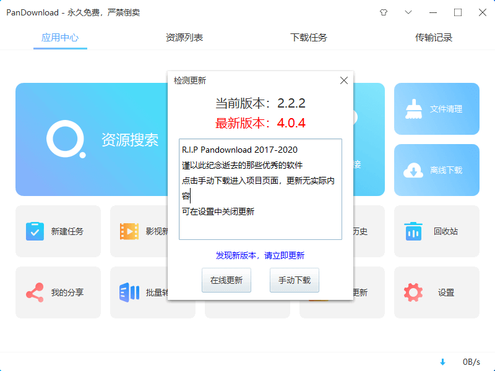The height and width of the screenshot is (371, 495).
Task: Open the 设置 gear icon
Action: pos(413,292)
